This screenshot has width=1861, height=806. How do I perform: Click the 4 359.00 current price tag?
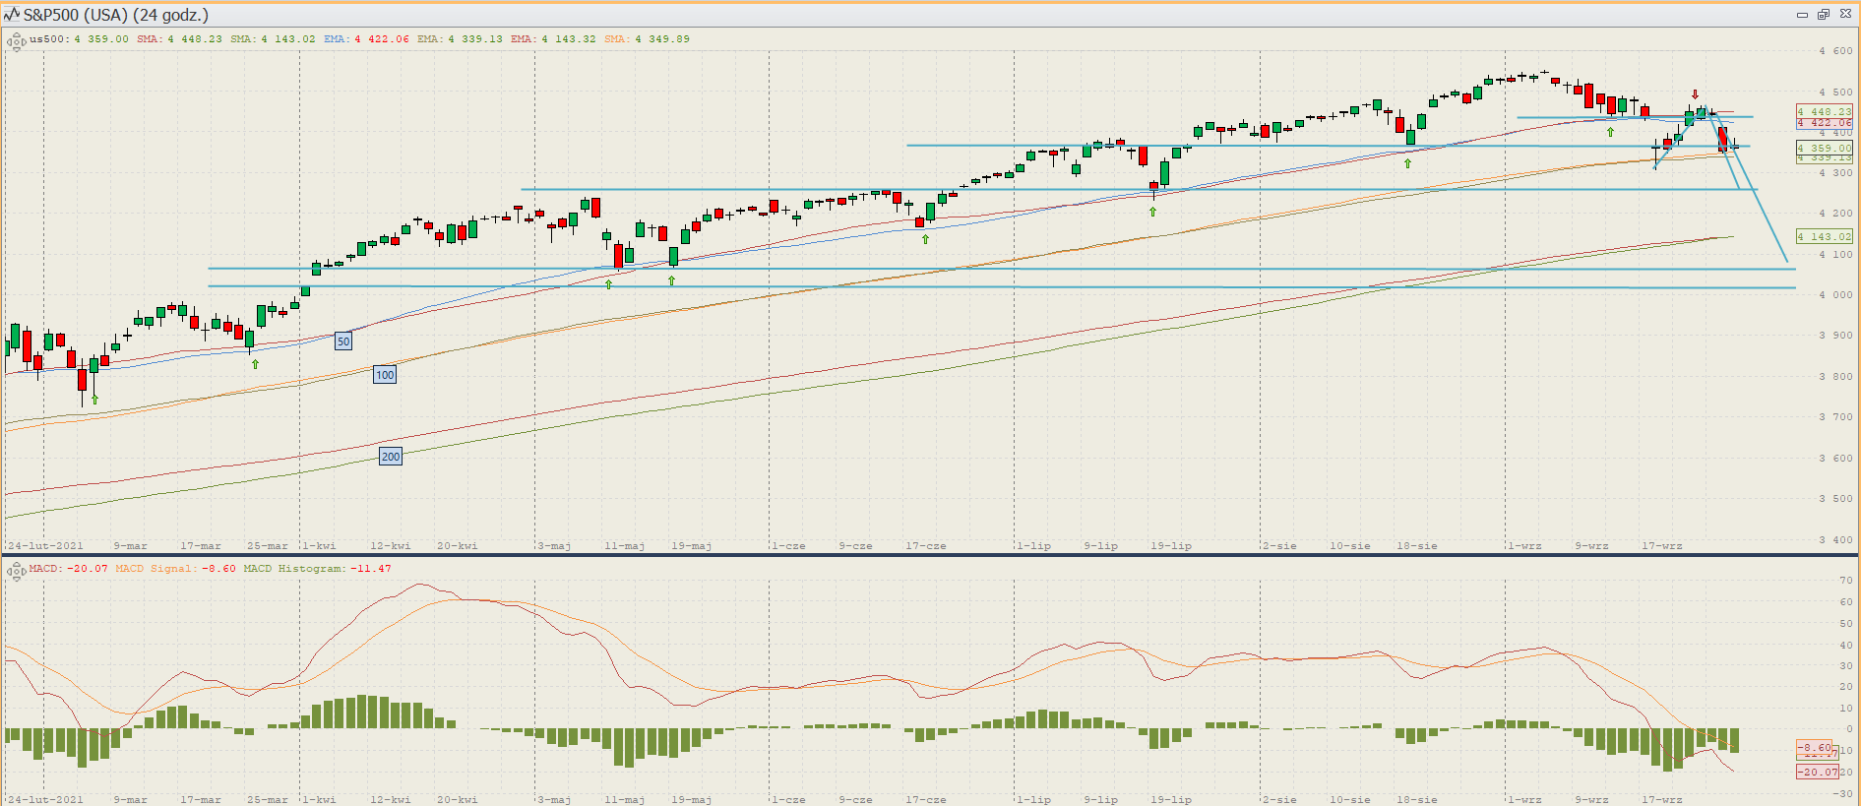click(1824, 148)
